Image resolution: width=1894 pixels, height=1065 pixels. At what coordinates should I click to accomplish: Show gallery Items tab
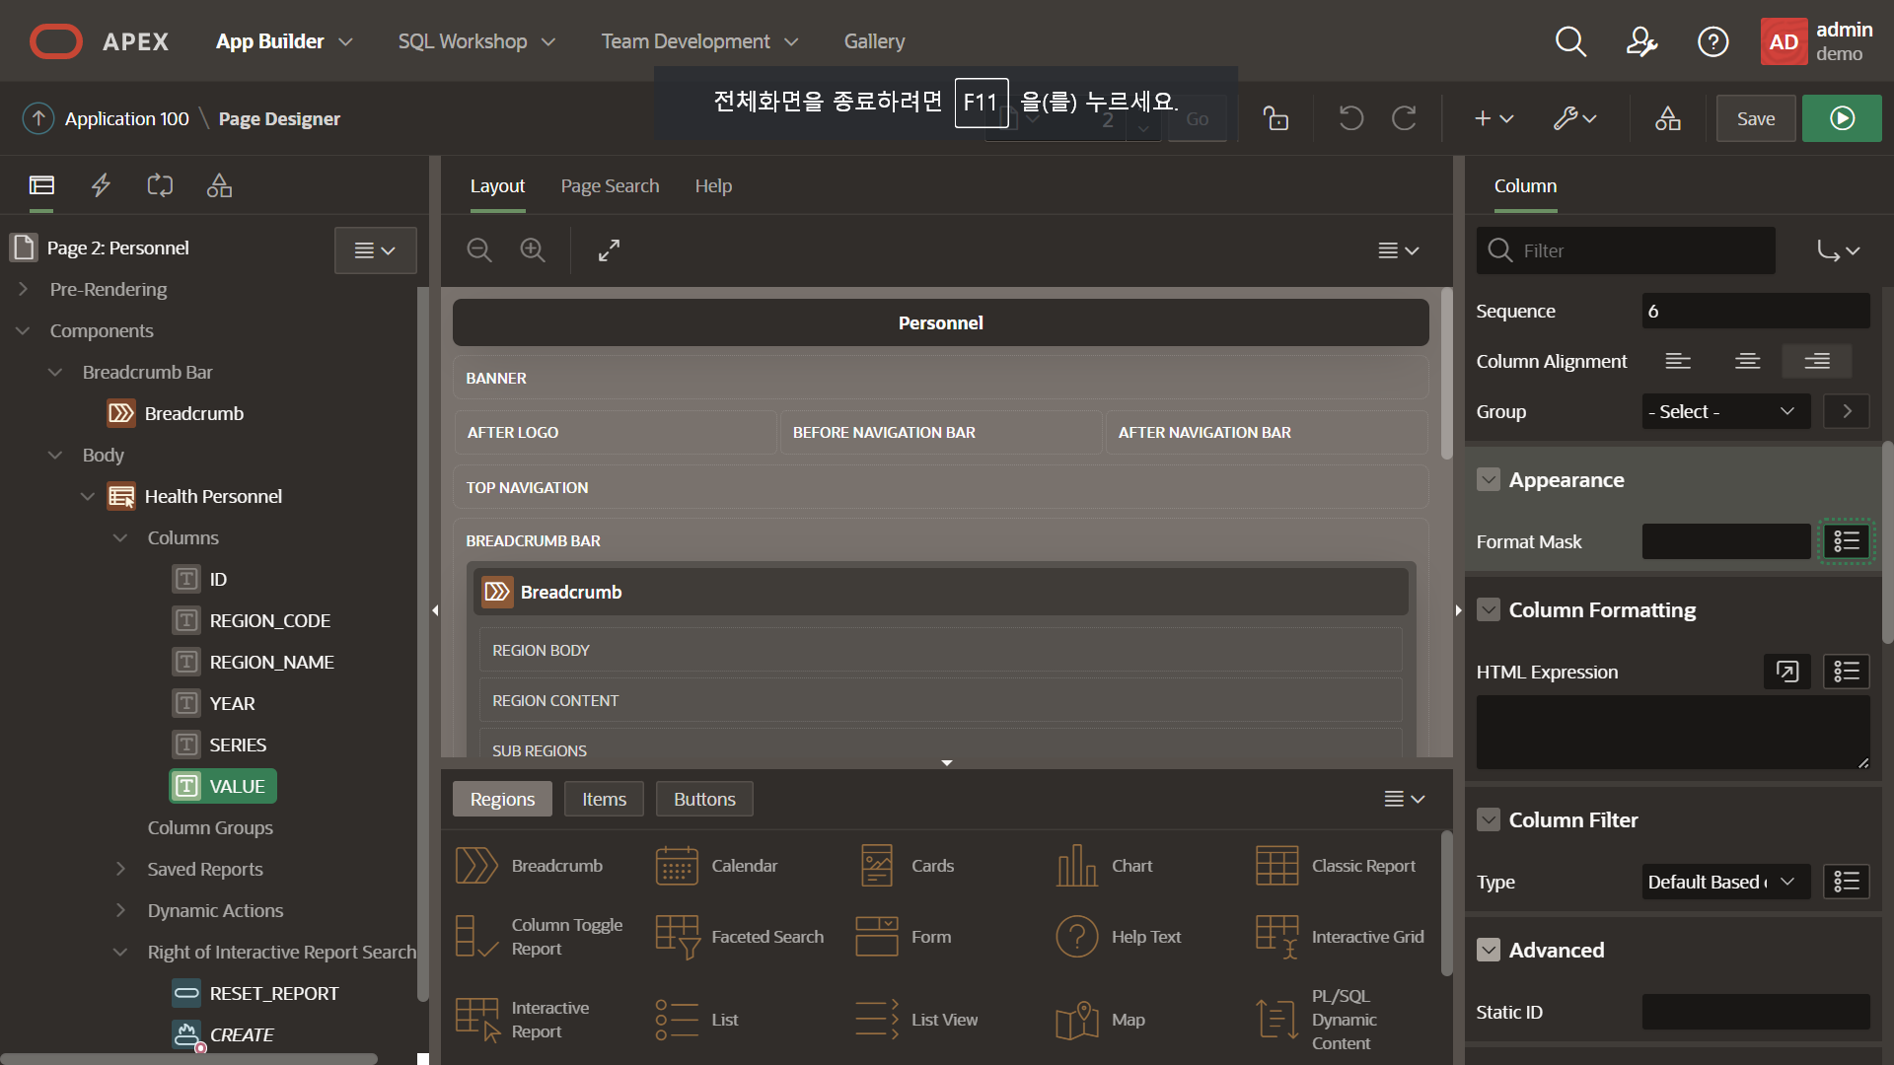pos(604,799)
